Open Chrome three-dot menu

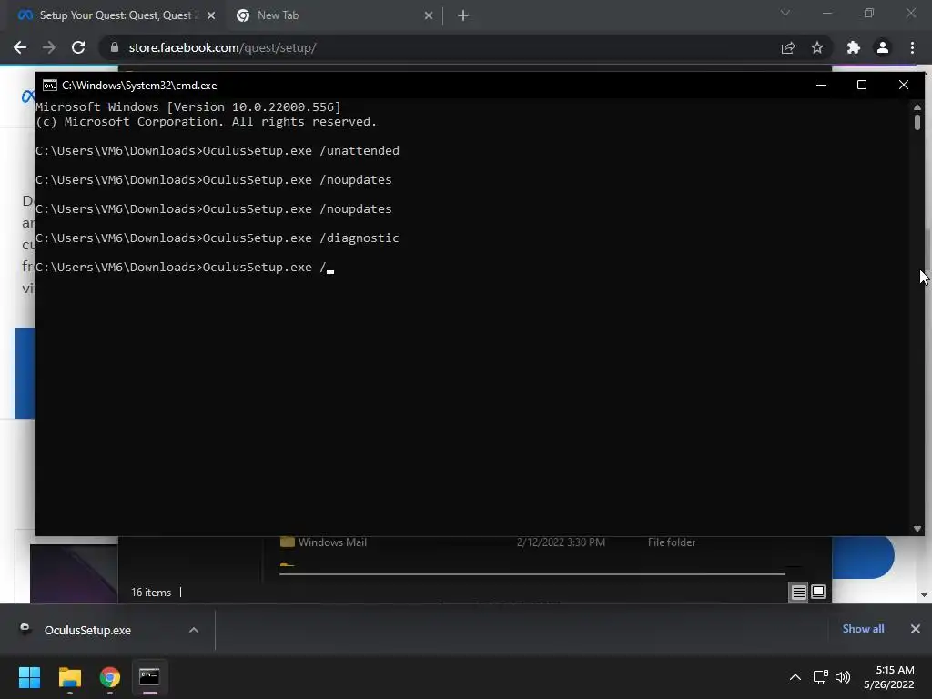click(912, 47)
